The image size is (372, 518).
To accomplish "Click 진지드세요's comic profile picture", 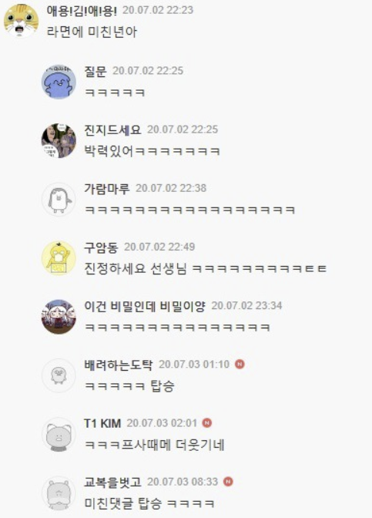I will [x=59, y=140].
